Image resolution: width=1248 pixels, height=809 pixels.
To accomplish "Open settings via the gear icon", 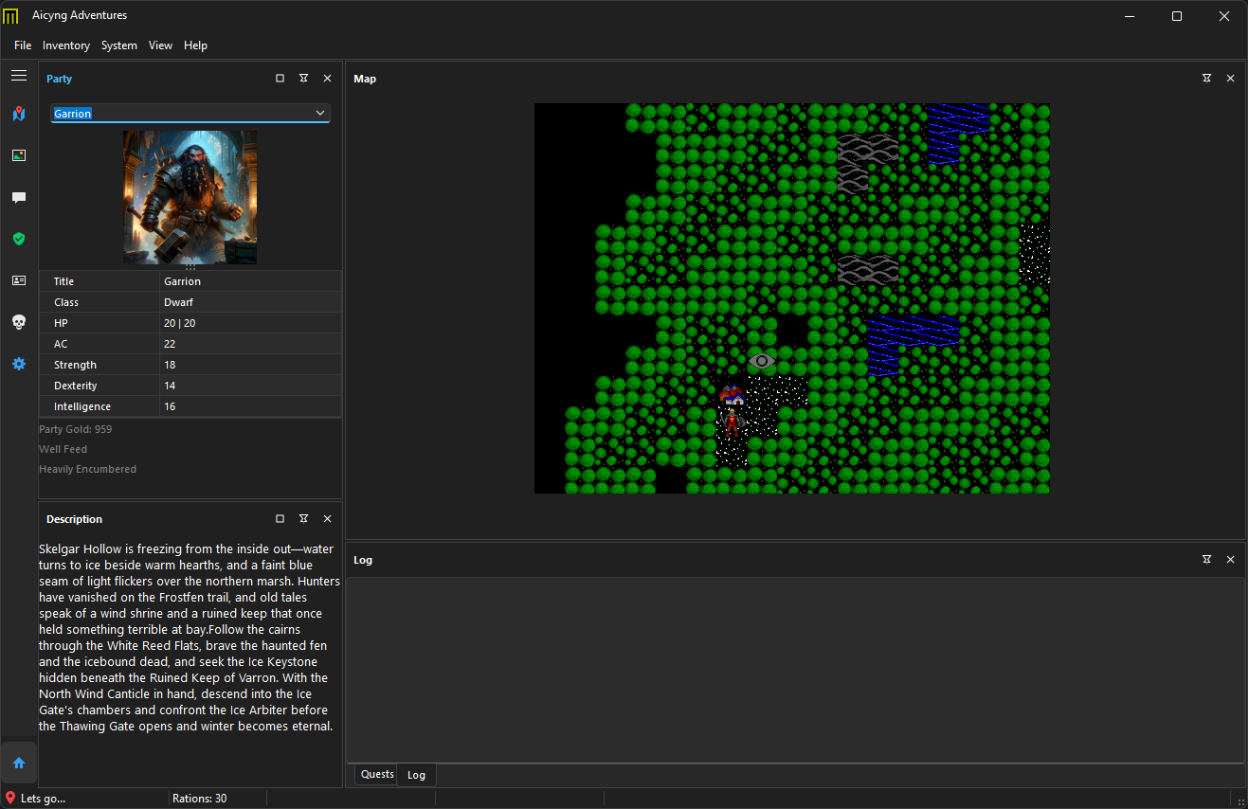I will point(19,363).
